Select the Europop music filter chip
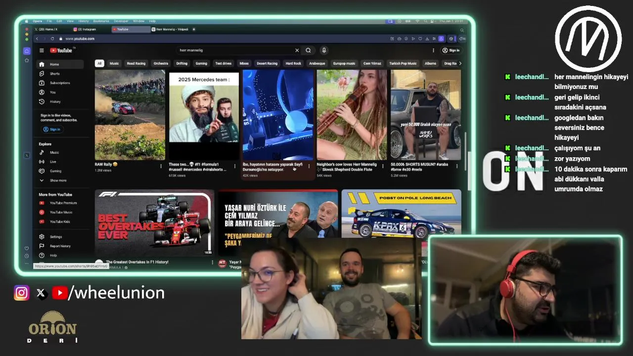 click(x=344, y=63)
